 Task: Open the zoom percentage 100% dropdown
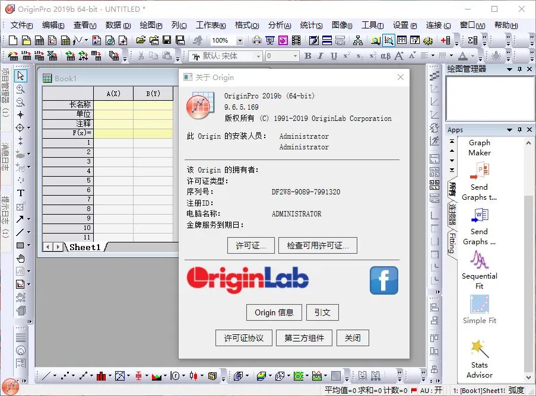(240, 41)
